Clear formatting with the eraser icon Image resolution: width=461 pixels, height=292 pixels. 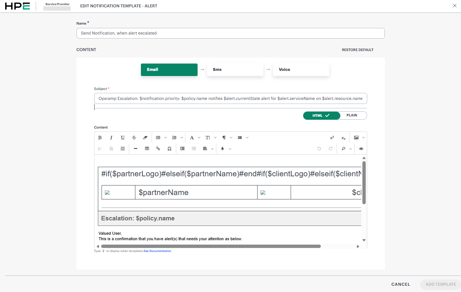145,138
